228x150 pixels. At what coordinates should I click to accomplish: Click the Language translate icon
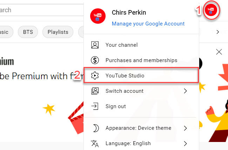(95, 143)
